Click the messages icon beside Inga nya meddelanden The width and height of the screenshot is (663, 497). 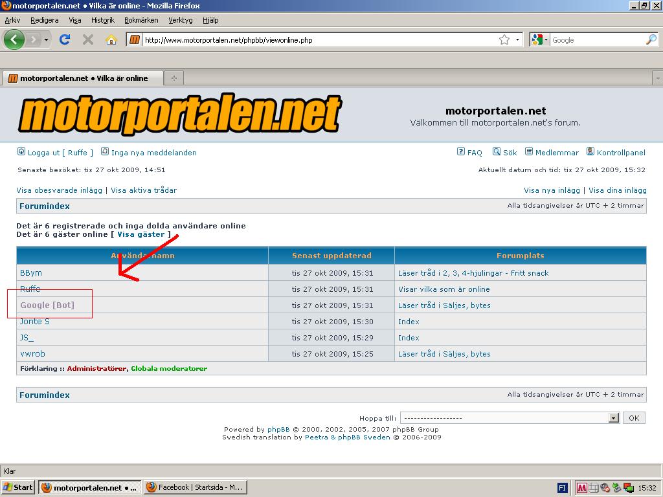[x=105, y=151]
